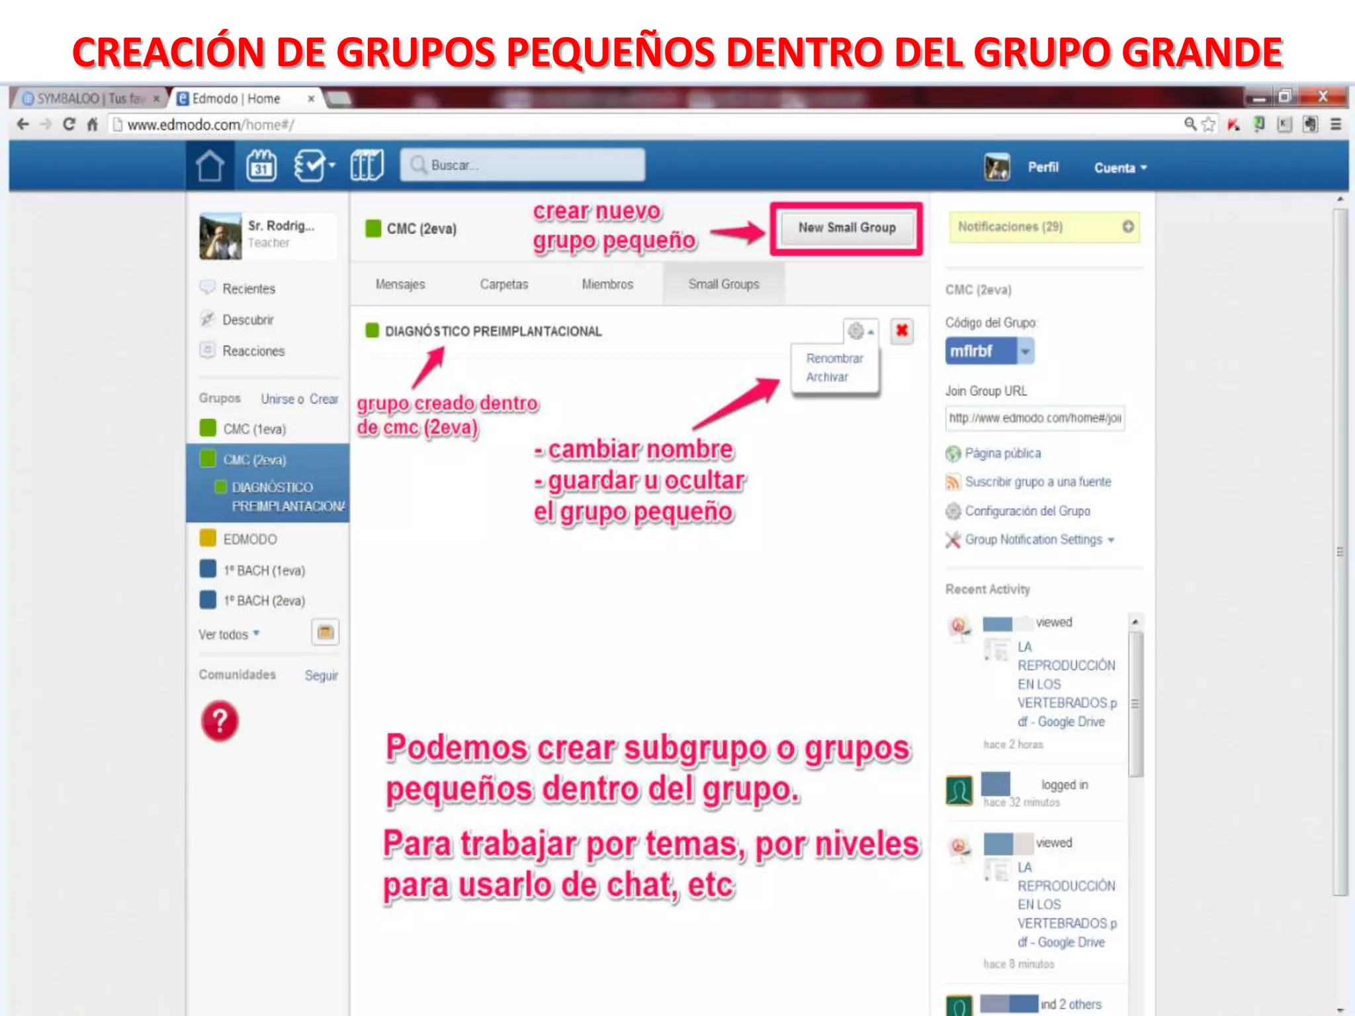The width and height of the screenshot is (1355, 1016).
Task: Click New Small Group button
Action: [x=847, y=228]
